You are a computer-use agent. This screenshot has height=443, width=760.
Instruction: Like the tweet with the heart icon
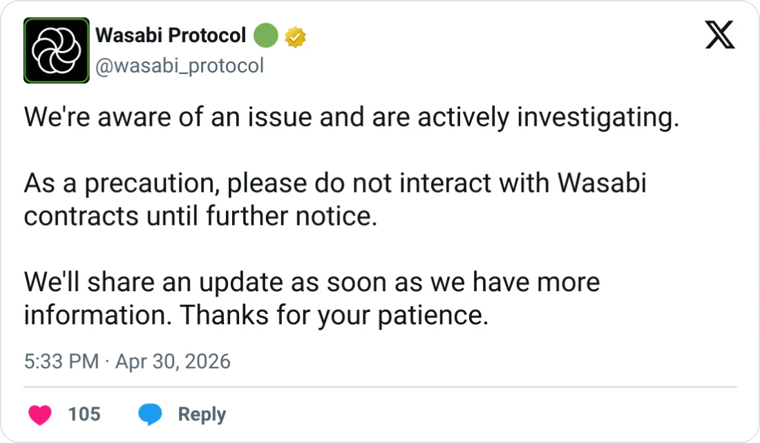pyautogui.click(x=40, y=414)
